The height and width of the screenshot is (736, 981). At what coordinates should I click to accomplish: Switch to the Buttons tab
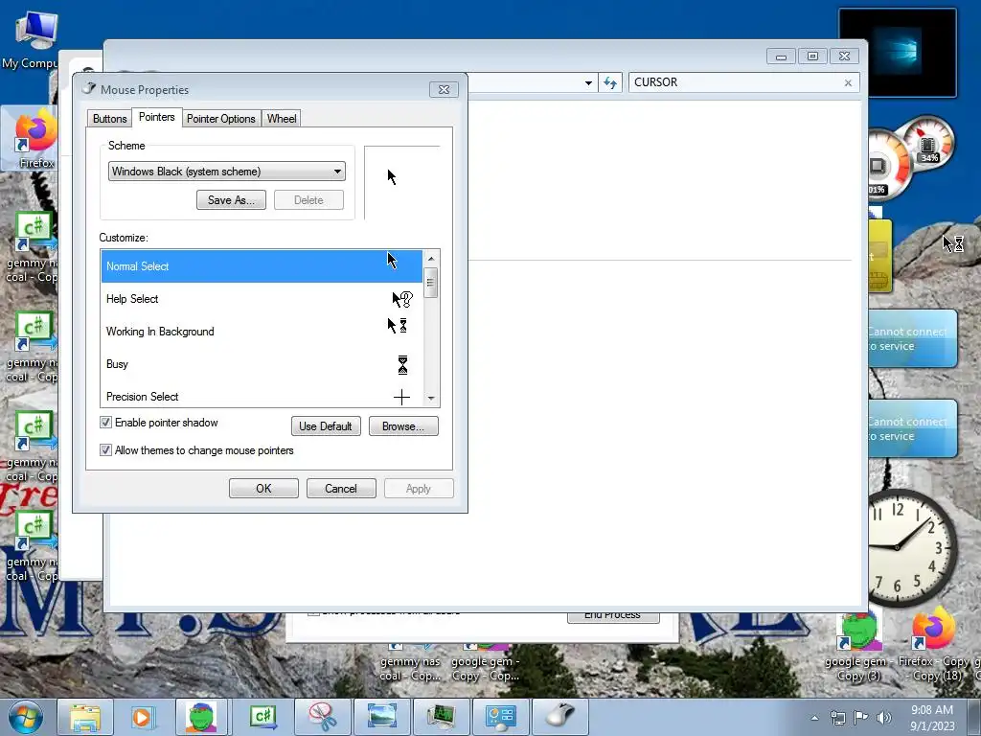[109, 118]
